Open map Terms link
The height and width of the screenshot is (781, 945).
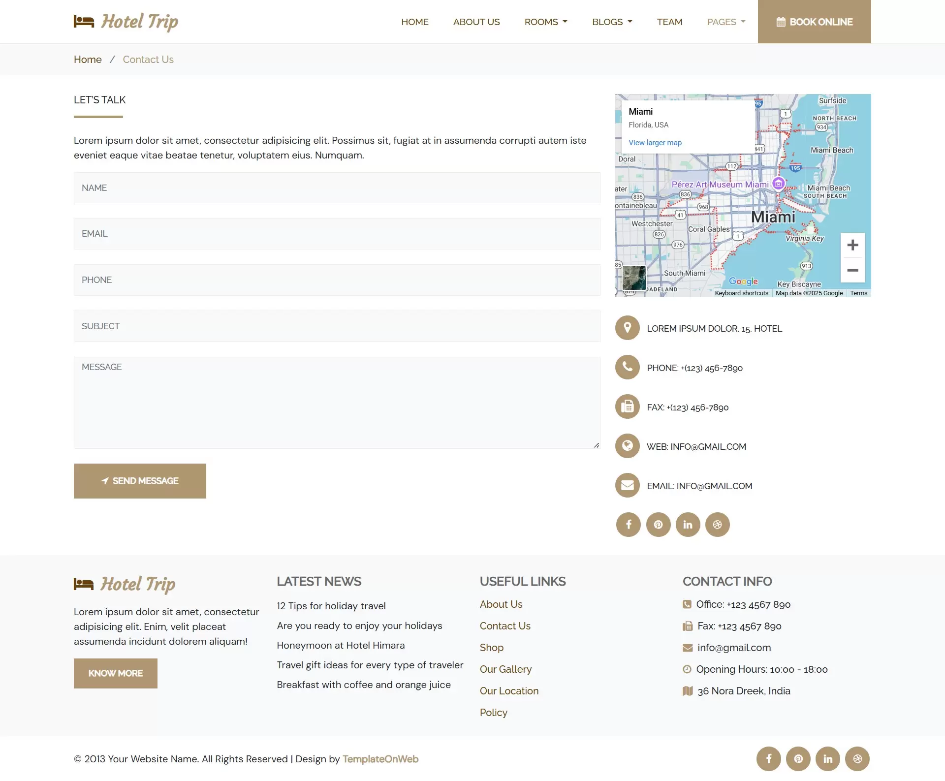(x=859, y=293)
